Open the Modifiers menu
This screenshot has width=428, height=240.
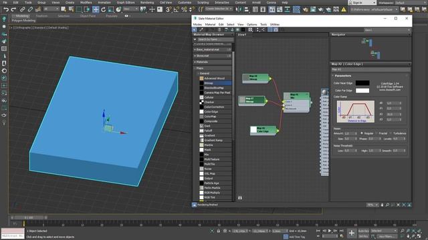[86, 3]
